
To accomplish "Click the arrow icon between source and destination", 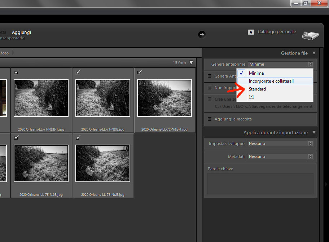I will click(x=202, y=34).
